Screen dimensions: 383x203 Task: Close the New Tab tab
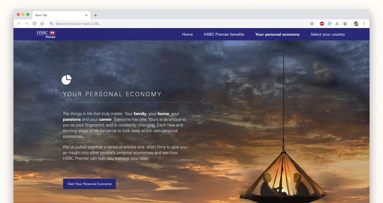pos(86,15)
